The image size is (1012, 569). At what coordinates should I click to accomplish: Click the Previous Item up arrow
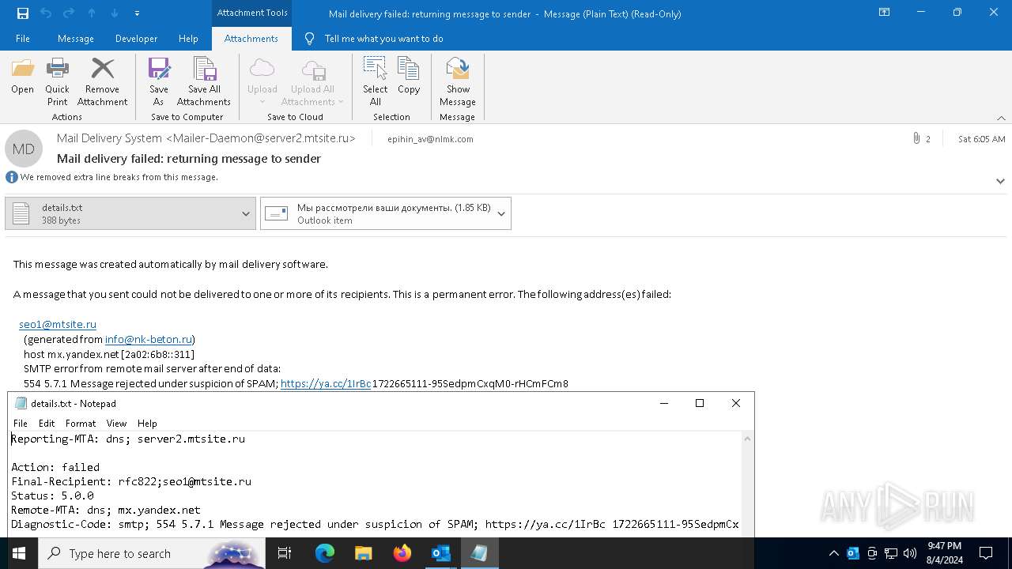[91, 13]
